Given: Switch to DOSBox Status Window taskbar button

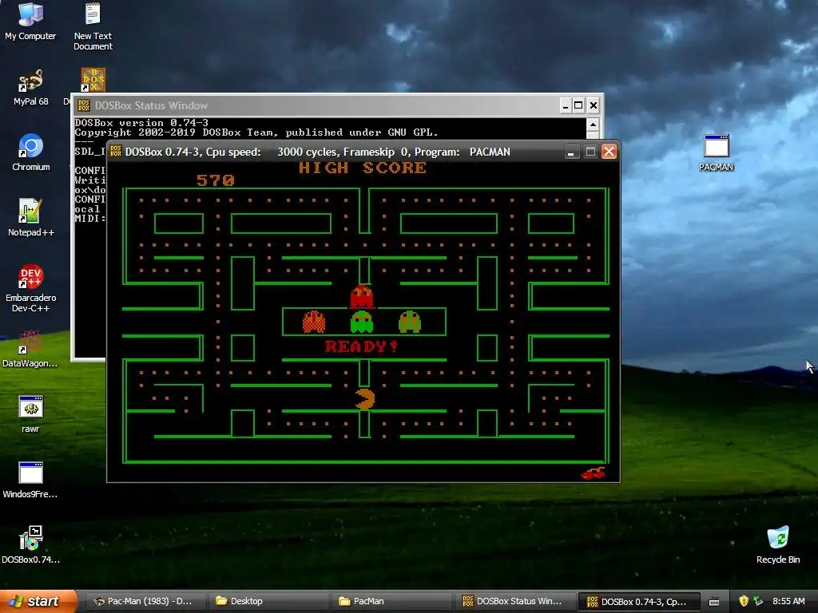Looking at the screenshot, I should pyautogui.click(x=515, y=601).
